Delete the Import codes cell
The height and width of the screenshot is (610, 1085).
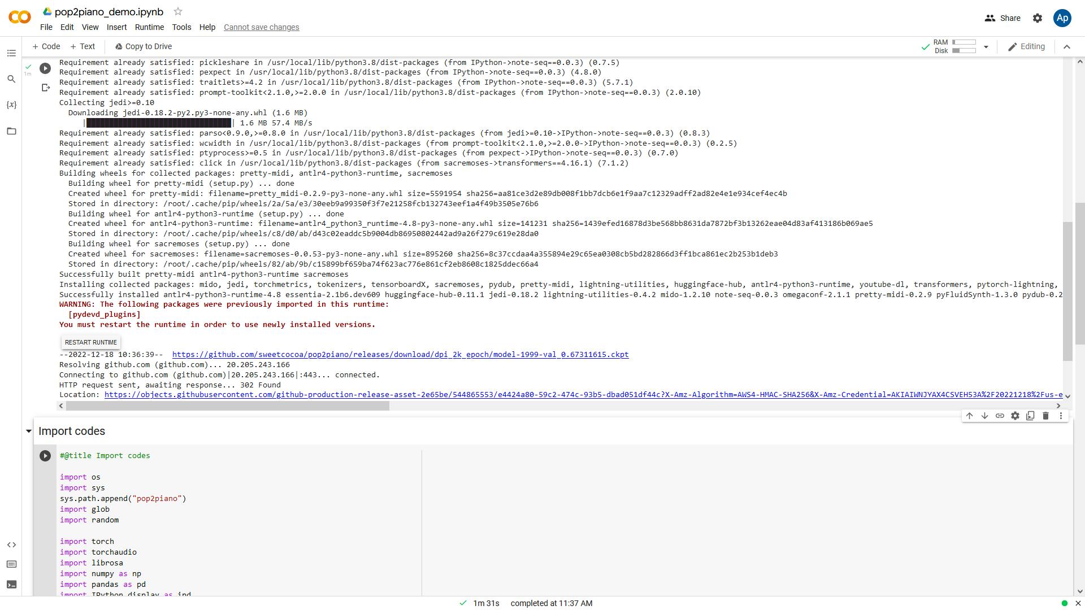(x=1045, y=416)
